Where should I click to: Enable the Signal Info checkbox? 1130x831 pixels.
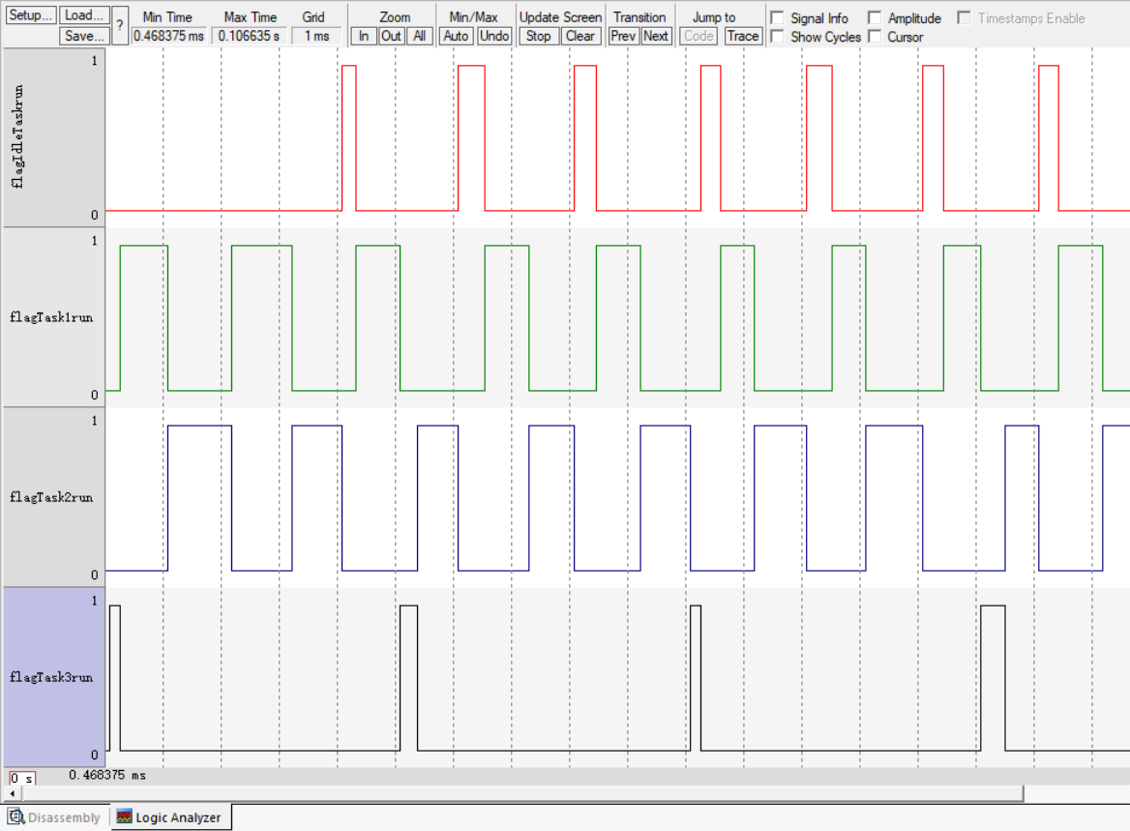point(778,17)
